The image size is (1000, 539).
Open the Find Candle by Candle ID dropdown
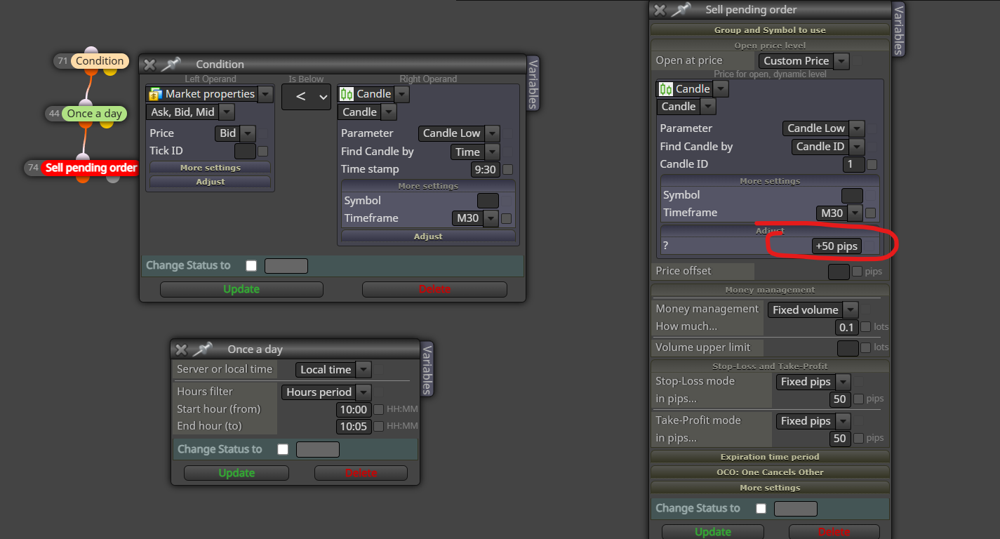856,147
